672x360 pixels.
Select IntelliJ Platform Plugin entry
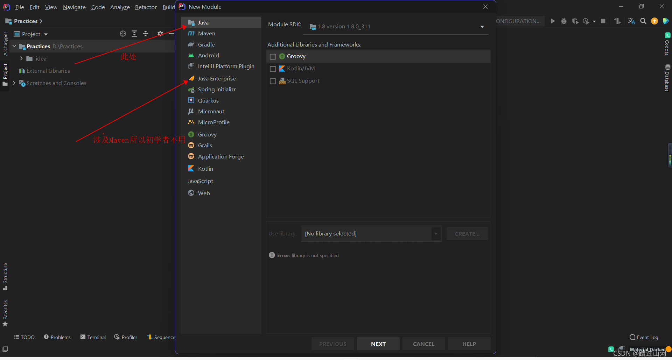click(221, 66)
